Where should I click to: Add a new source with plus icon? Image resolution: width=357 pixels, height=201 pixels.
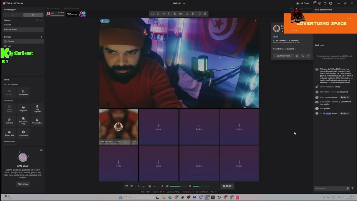pyautogui.click(x=41, y=37)
